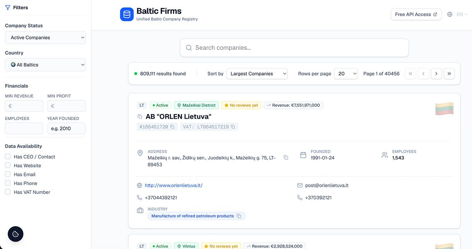This screenshot has height=249, width=472.
Task: Copy the ORLEN Lietuva company name icon
Action: click(x=140, y=117)
